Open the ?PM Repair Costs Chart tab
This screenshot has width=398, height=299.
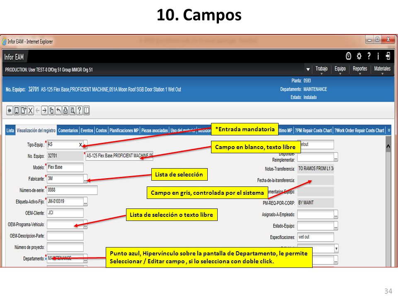(x=313, y=130)
